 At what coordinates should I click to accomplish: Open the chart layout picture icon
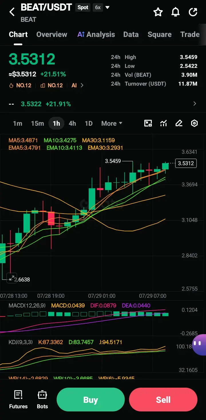pos(148,123)
